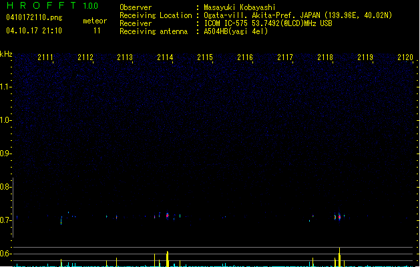Click the 'Observer' field label

[x=136, y=7]
